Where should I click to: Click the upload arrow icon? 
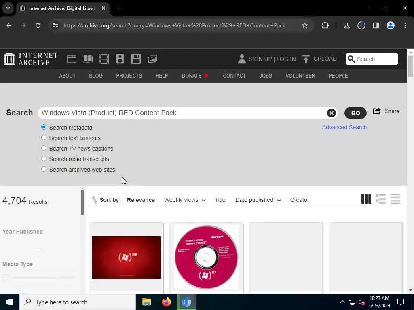[306, 59]
